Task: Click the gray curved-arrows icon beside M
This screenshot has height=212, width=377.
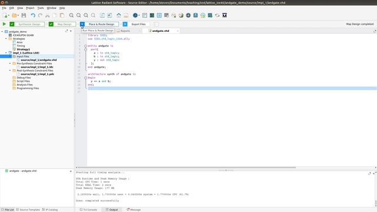Action: (217, 15)
